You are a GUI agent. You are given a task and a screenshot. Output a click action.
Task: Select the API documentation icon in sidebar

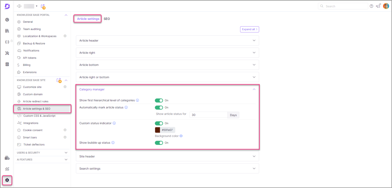point(7,42)
